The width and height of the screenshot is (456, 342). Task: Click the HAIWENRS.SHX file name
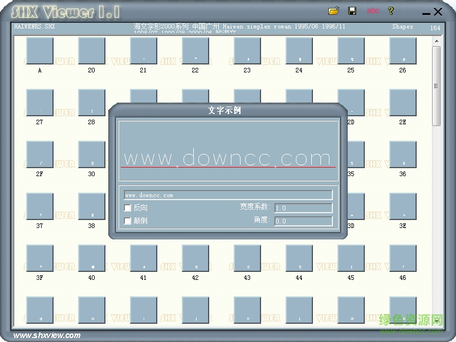pyautogui.click(x=35, y=26)
